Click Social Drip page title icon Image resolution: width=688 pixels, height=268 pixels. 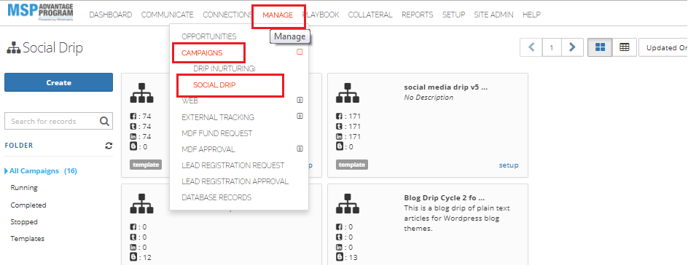pyautogui.click(x=14, y=48)
